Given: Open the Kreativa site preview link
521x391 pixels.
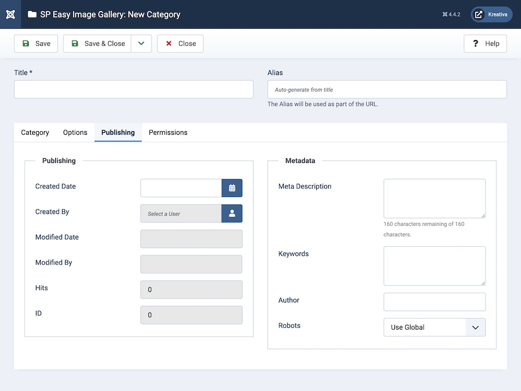Looking at the screenshot, I should tap(491, 15).
